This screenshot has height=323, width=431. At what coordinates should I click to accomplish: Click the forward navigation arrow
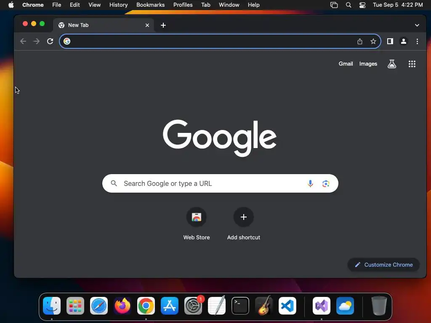coord(36,41)
